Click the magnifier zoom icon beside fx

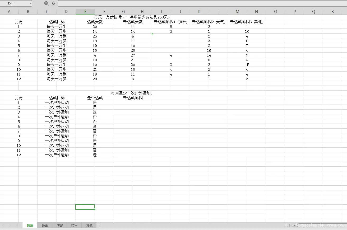coord(47,3)
